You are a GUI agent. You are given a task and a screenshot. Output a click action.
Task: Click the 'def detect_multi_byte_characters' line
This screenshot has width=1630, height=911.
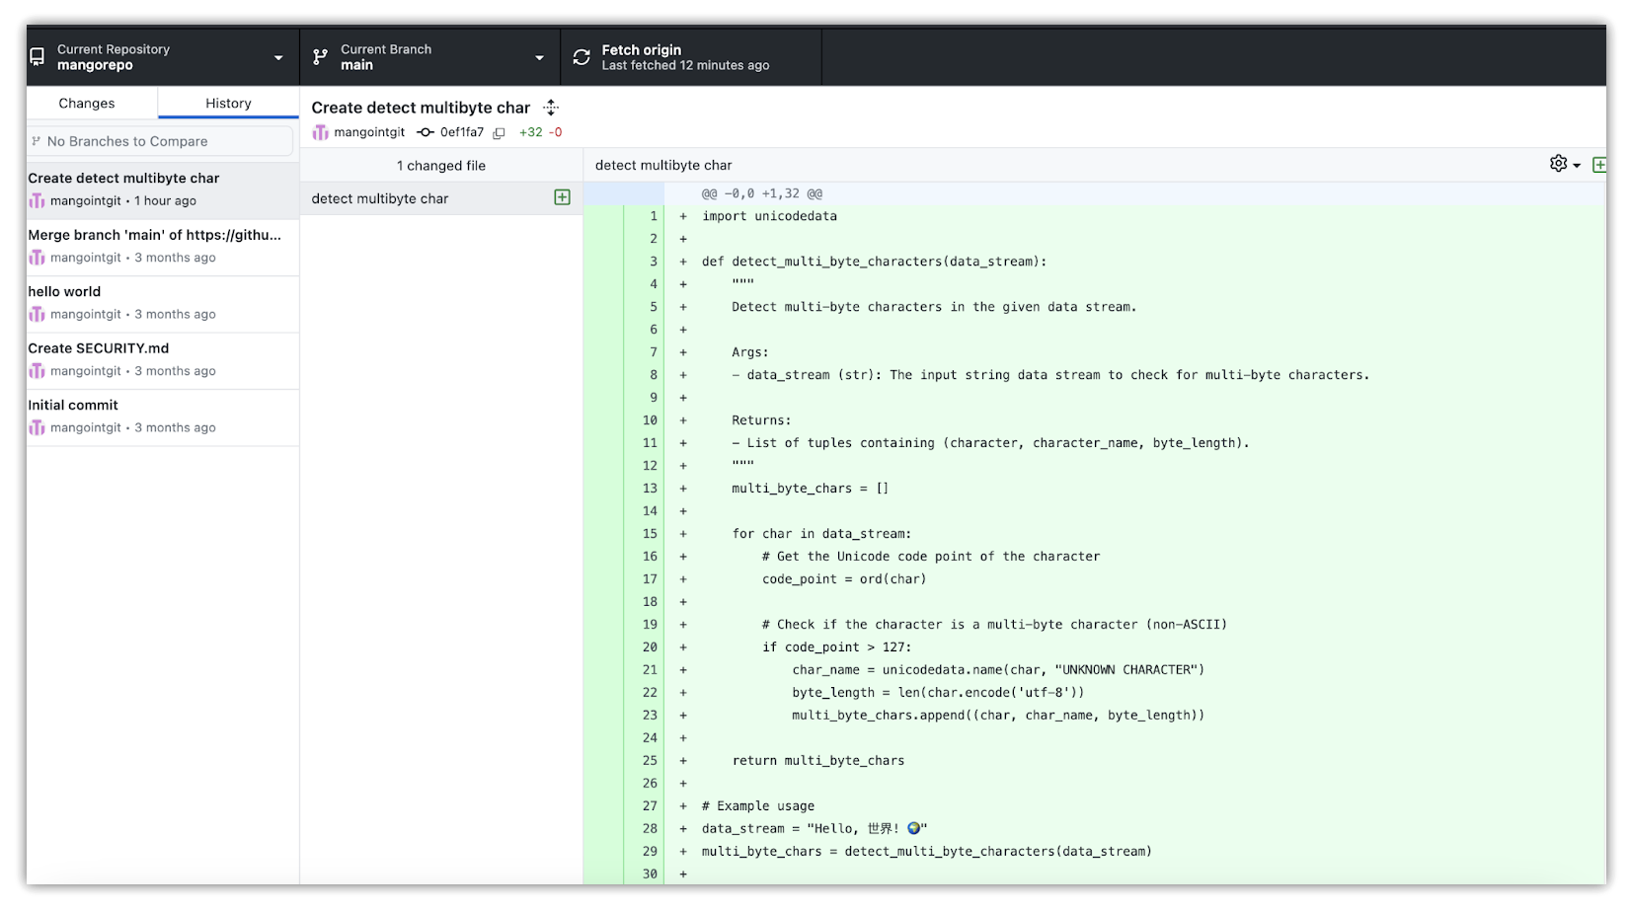point(874,262)
